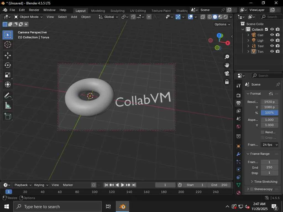
Task: Jump to the next keyframe
Action: tap(128, 185)
